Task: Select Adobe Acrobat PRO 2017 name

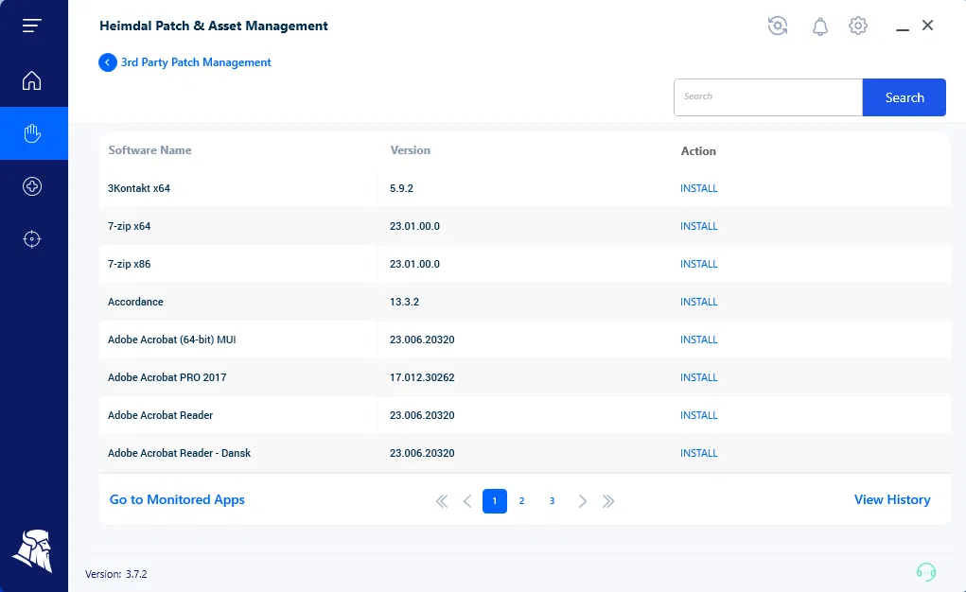Action: pos(167,377)
